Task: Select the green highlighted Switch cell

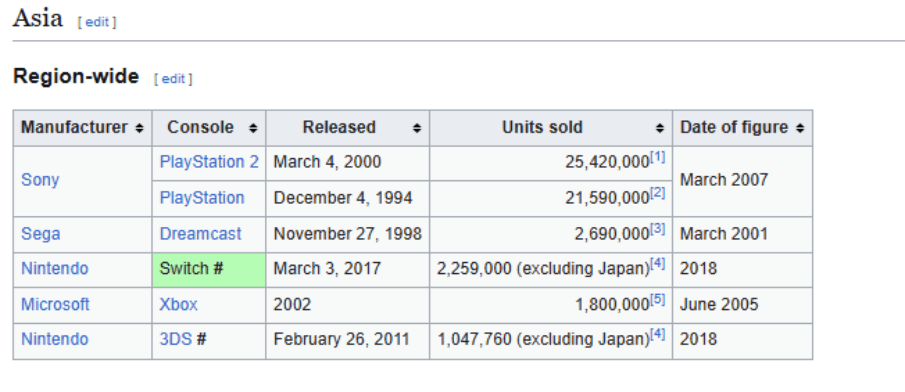Action: (x=209, y=269)
